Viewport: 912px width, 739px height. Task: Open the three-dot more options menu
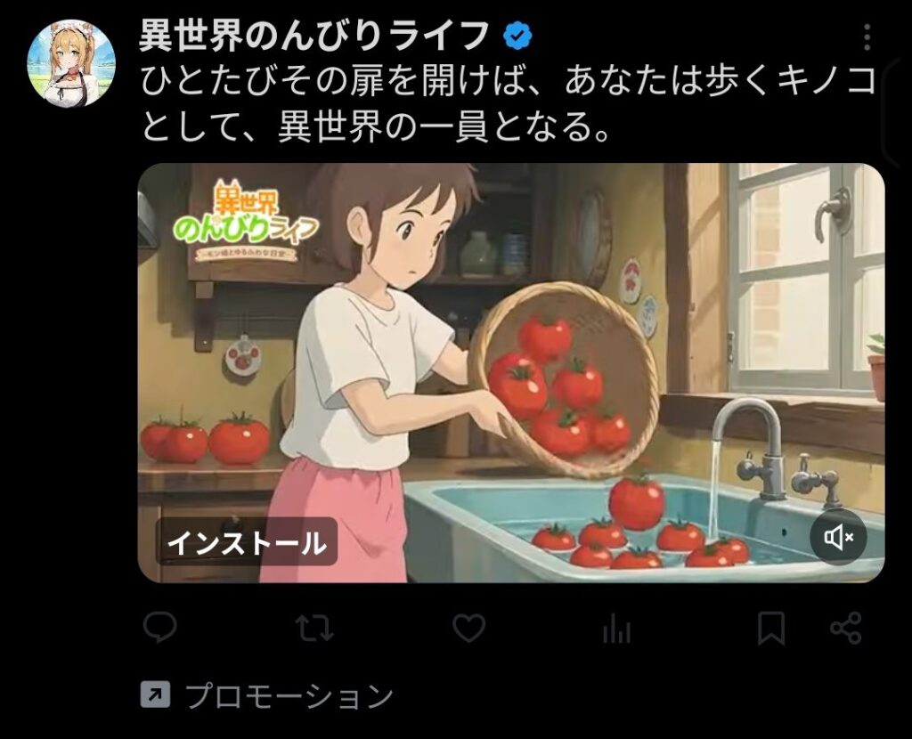[x=867, y=37]
